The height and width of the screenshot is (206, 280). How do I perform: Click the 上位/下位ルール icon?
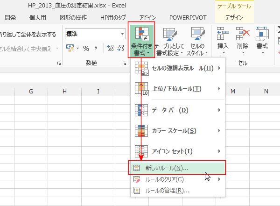click(x=141, y=89)
